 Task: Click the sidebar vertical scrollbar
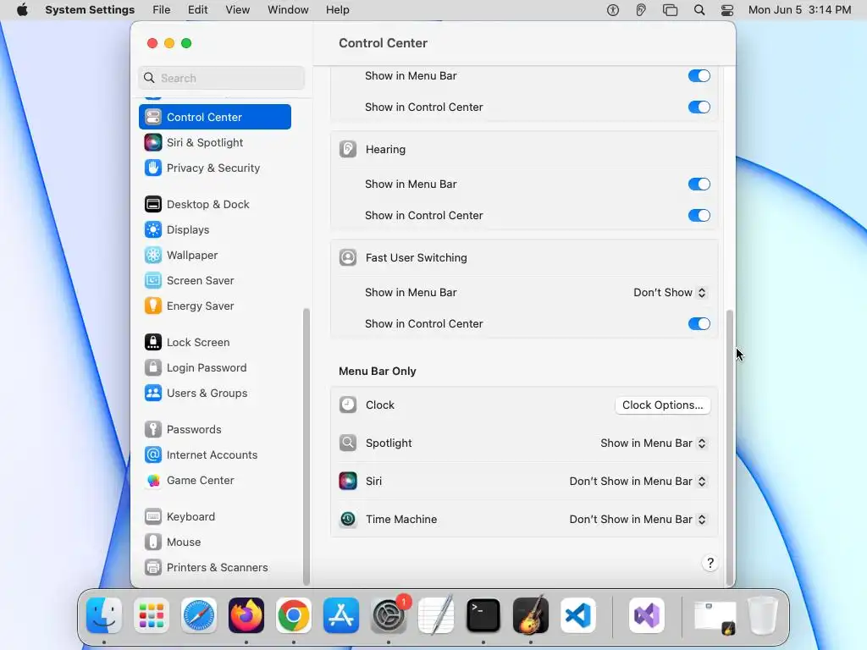306,446
